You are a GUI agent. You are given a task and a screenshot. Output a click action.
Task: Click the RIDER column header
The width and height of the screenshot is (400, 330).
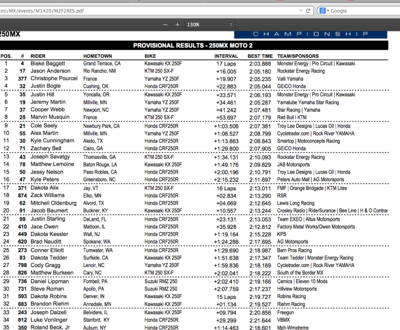pos(38,56)
